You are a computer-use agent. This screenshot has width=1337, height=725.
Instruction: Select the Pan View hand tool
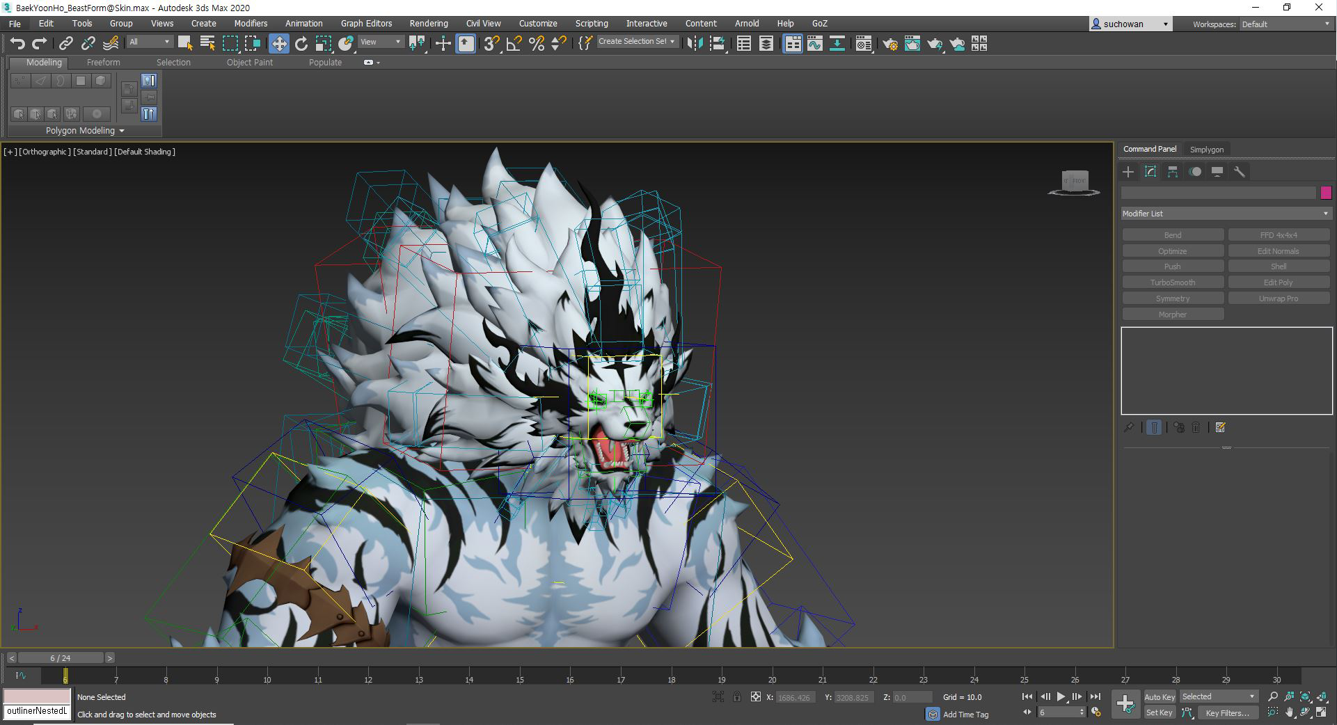coord(1289,712)
